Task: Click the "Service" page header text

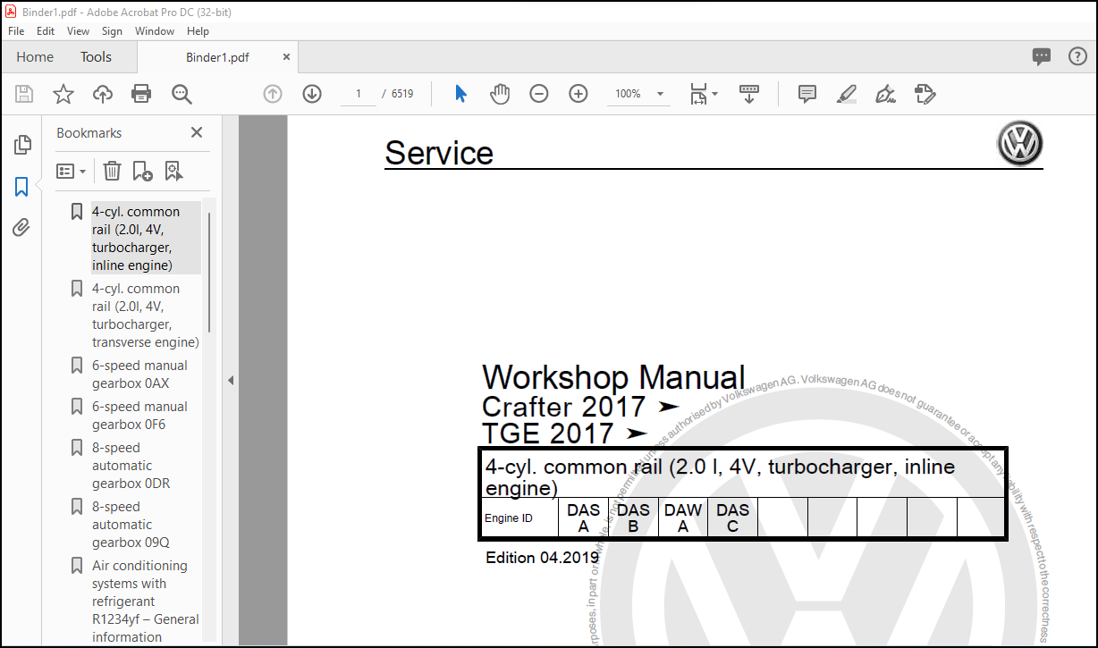Action: pos(439,153)
